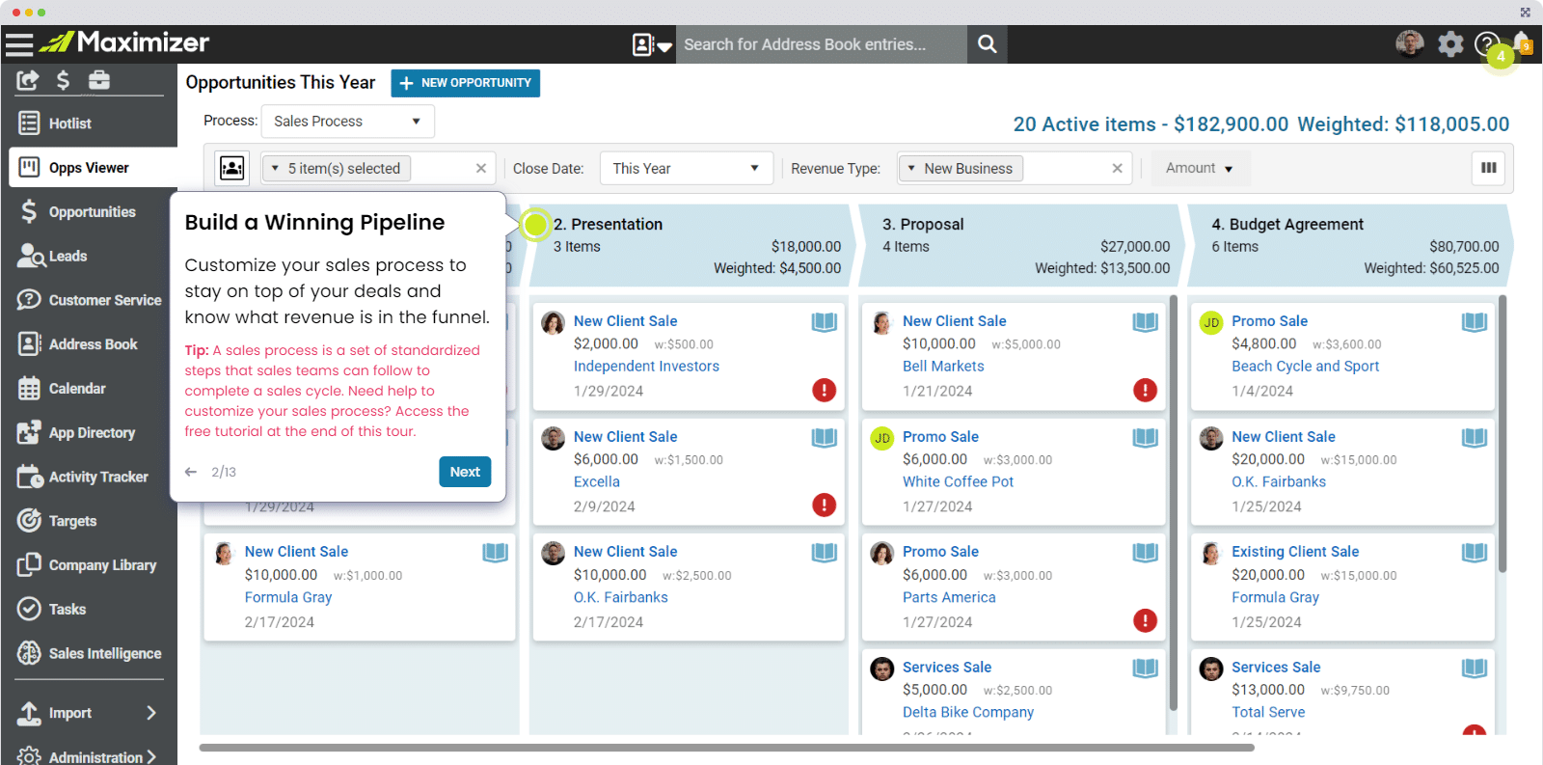Open the White Coffee Pot company link
This screenshot has width=1543, height=765.
tap(958, 482)
